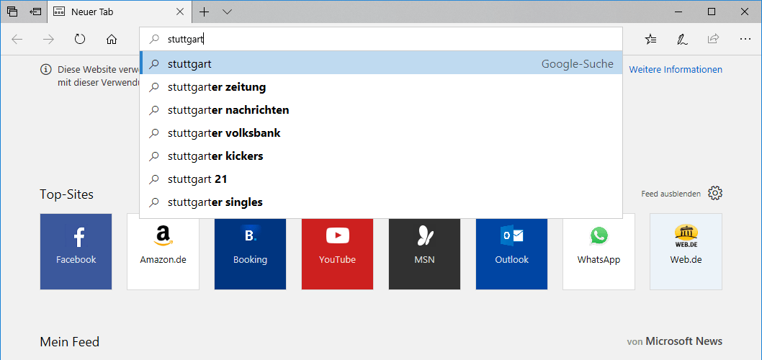This screenshot has height=360, width=762.
Task: Choose stuttgarter volksbank suggestion
Action: (x=380, y=132)
